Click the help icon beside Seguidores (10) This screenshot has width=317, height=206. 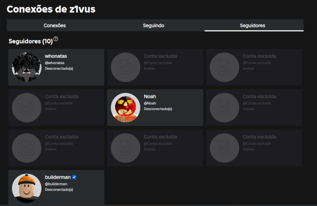click(x=56, y=39)
